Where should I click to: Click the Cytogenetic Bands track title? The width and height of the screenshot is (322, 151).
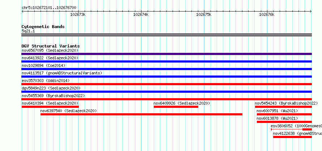tap(43, 27)
